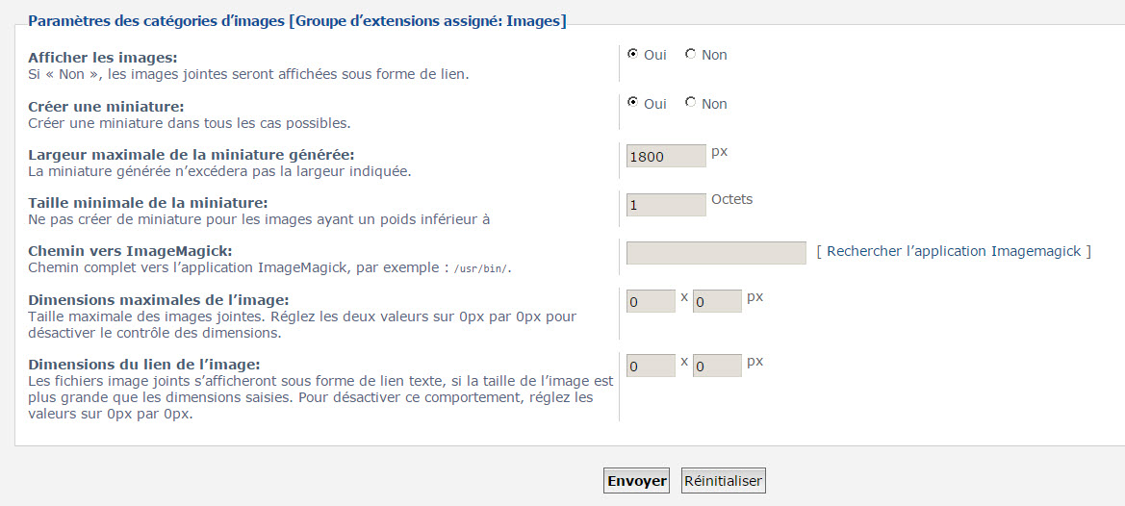
Task: Click the thumbnail max width field showing 1800
Action: click(x=666, y=156)
